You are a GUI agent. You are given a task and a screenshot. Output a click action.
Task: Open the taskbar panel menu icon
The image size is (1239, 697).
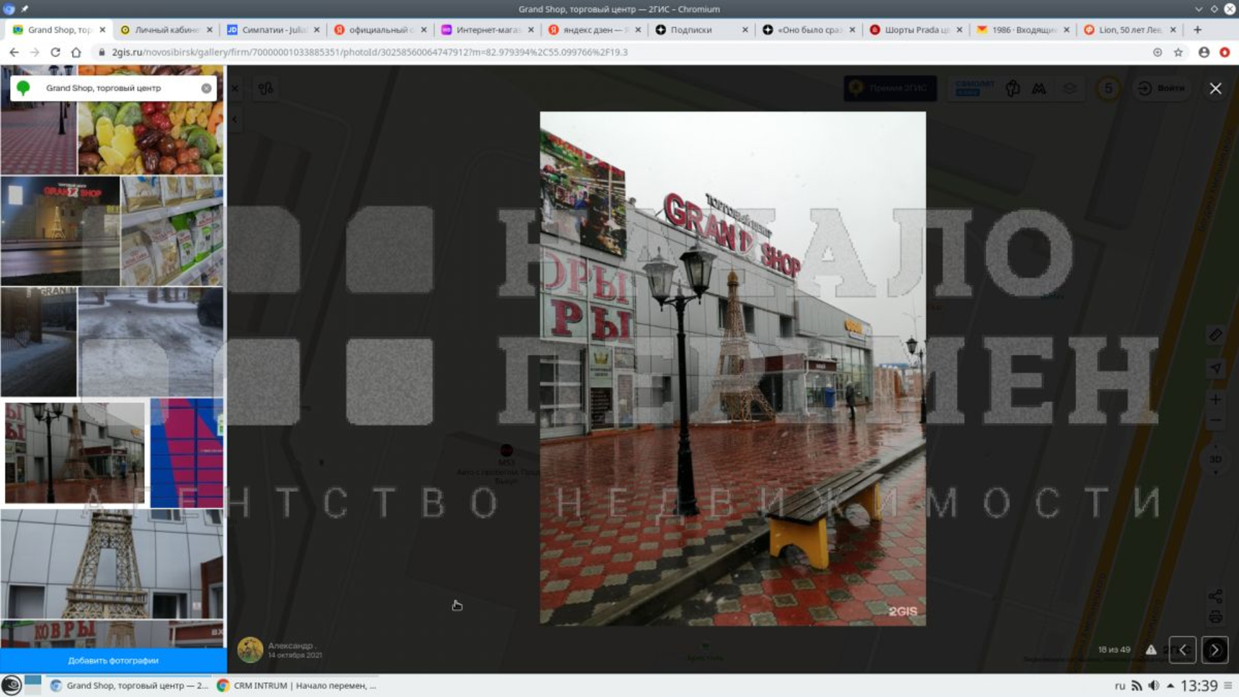(1228, 686)
